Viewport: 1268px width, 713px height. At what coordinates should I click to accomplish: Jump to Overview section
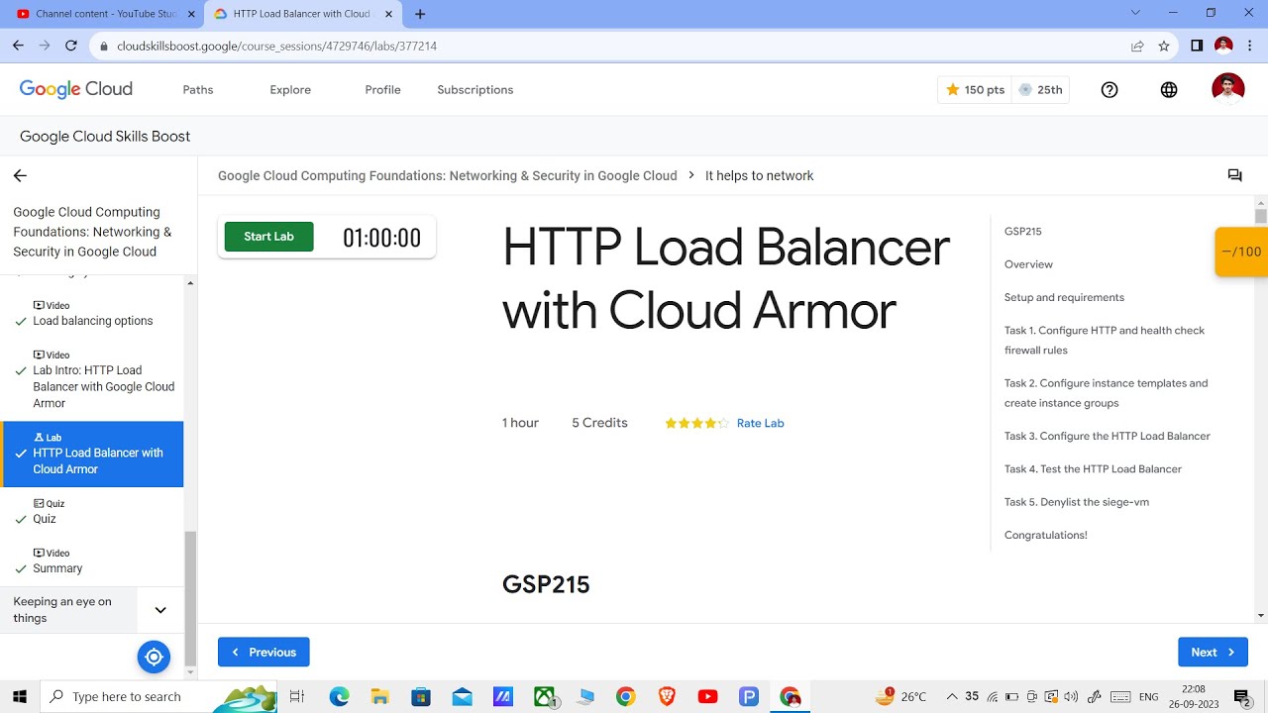[1028, 264]
